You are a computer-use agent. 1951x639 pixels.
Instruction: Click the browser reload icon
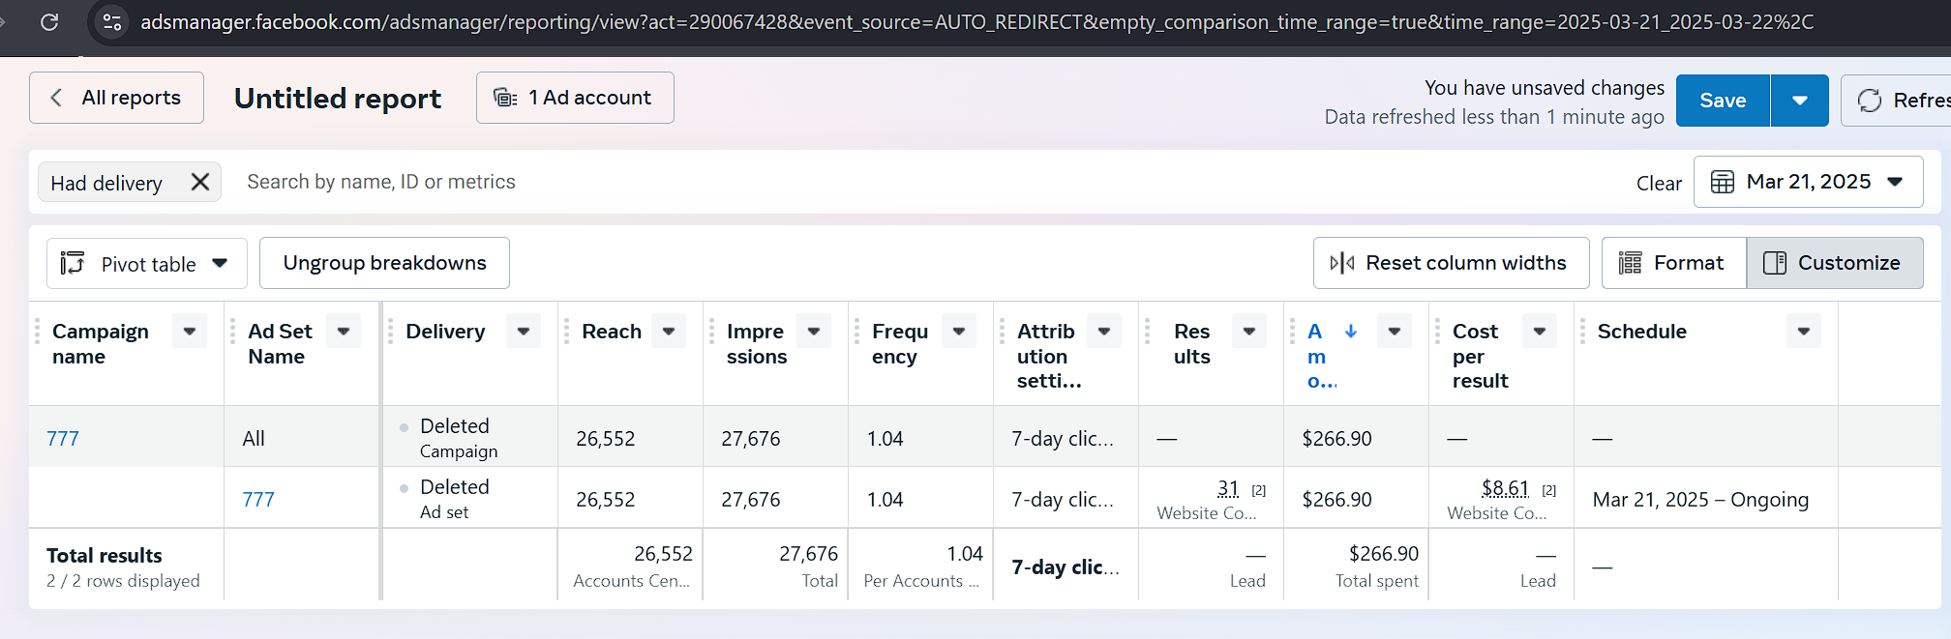(49, 21)
